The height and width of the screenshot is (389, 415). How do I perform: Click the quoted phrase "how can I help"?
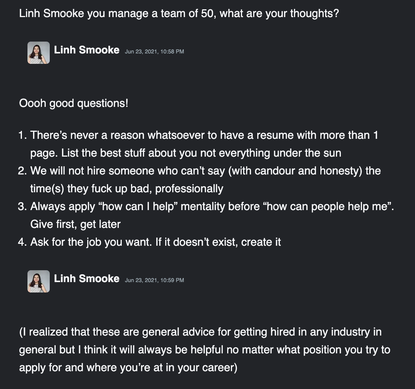139,206
